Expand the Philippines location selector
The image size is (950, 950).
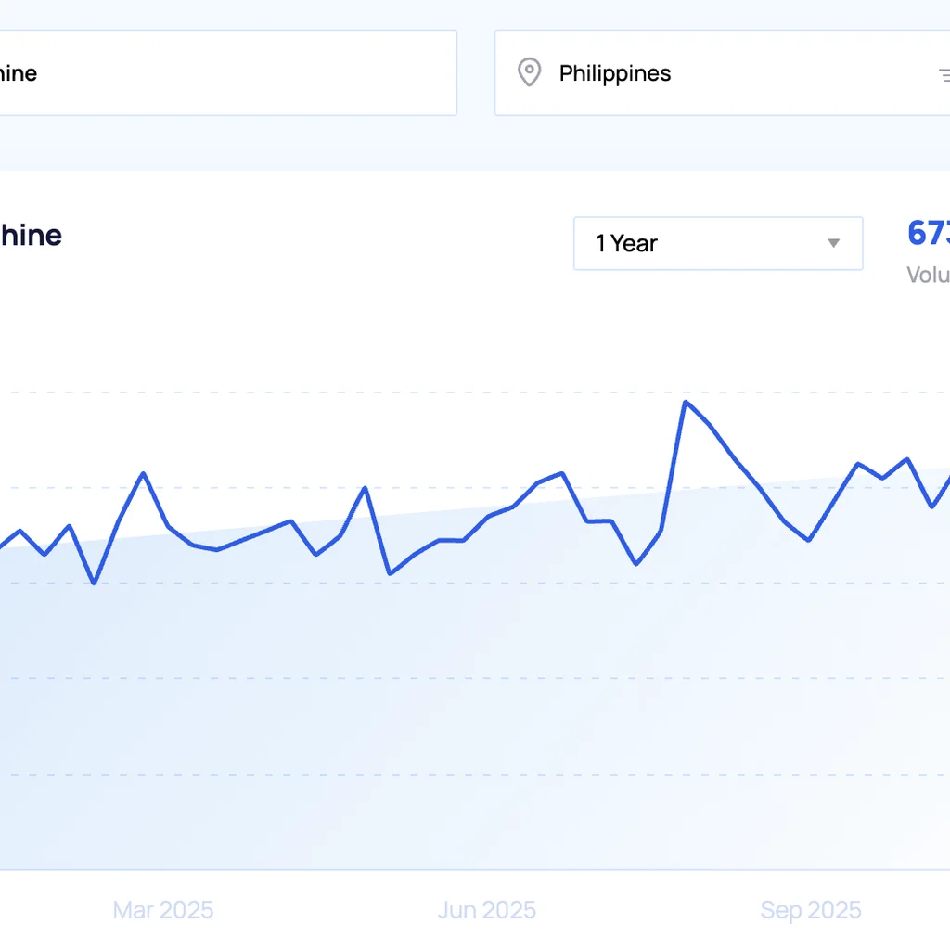(x=724, y=72)
